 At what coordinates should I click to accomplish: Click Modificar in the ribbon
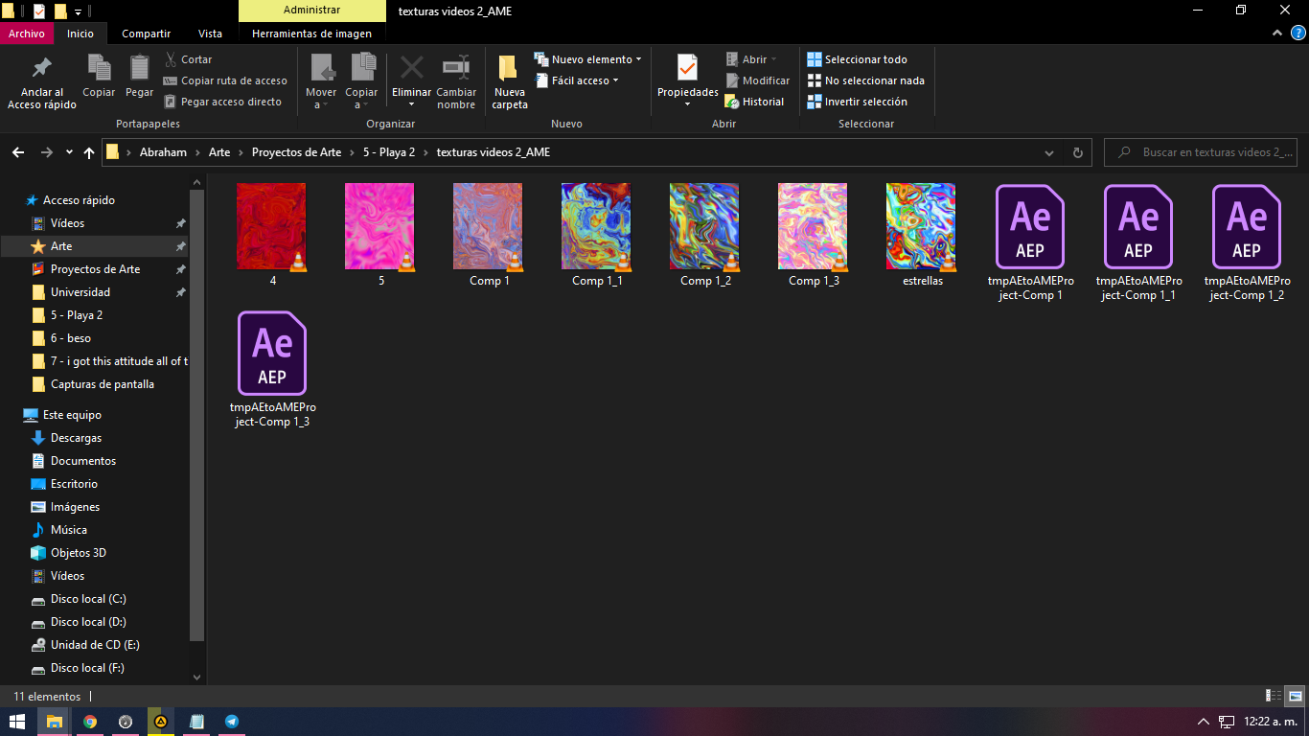[757, 80]
